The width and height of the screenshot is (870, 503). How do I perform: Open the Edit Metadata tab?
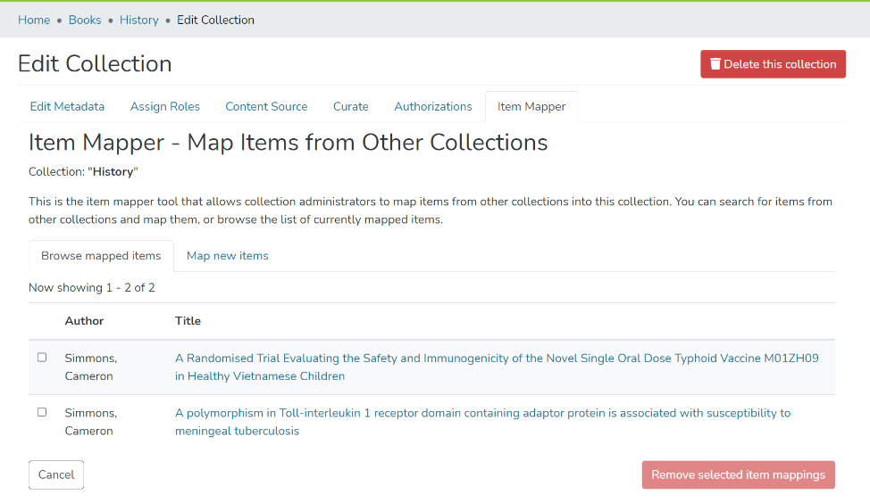click(x=67, y=106)
